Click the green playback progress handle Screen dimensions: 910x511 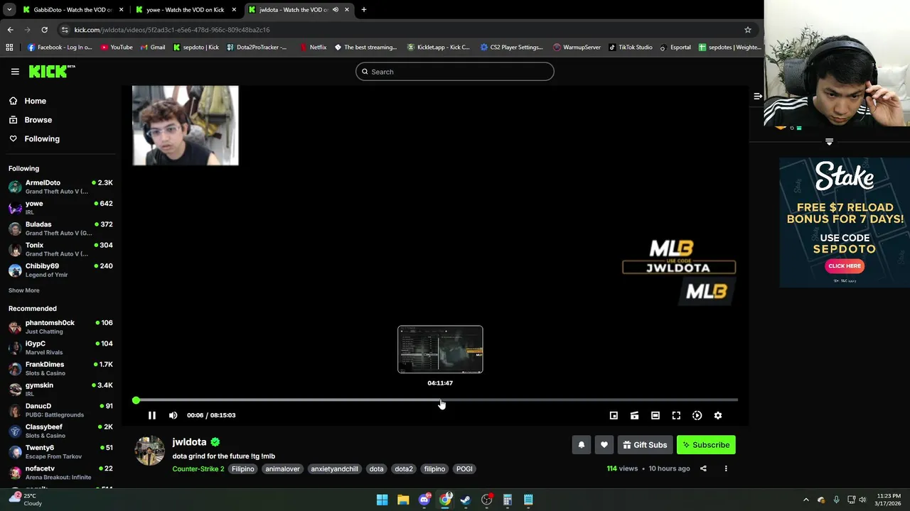tap(136, 401)
